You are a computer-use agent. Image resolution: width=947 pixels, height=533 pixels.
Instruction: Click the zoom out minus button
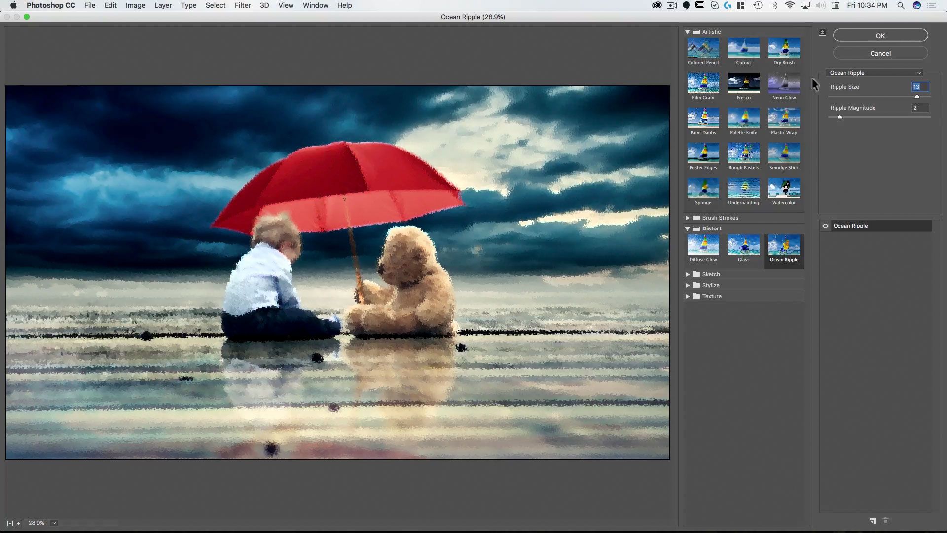[x=10, y=523]
